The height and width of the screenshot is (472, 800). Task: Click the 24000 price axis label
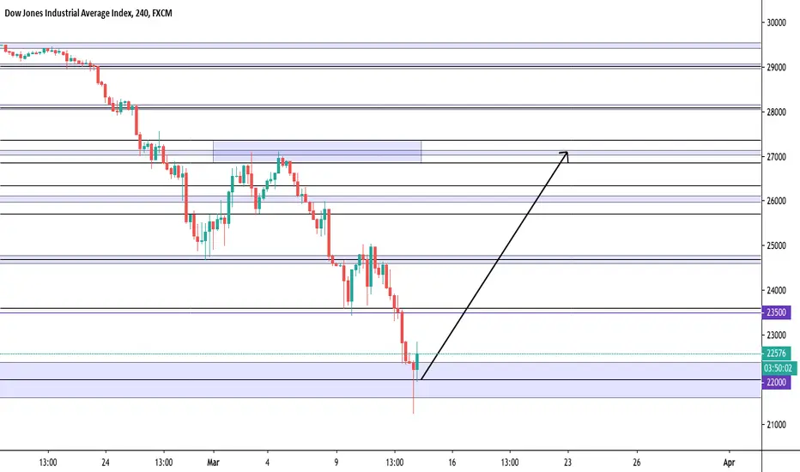[x=776, y=290]
